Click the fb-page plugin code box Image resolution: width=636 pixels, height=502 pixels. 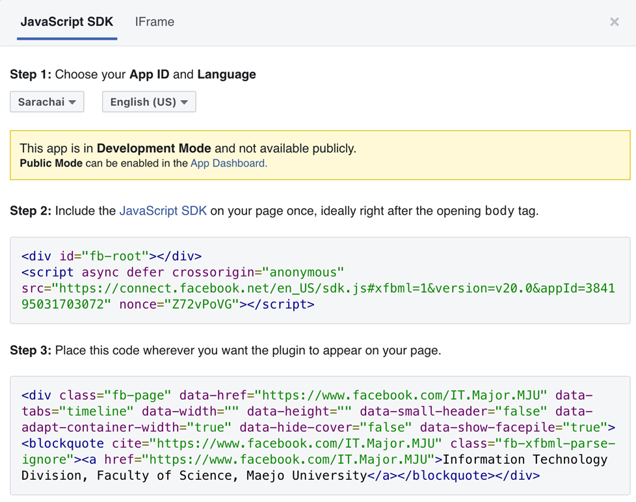tap(320, 436)
